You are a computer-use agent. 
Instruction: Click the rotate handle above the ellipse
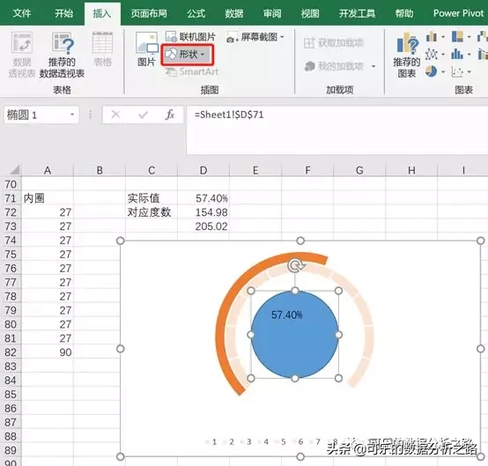(295, 266)
